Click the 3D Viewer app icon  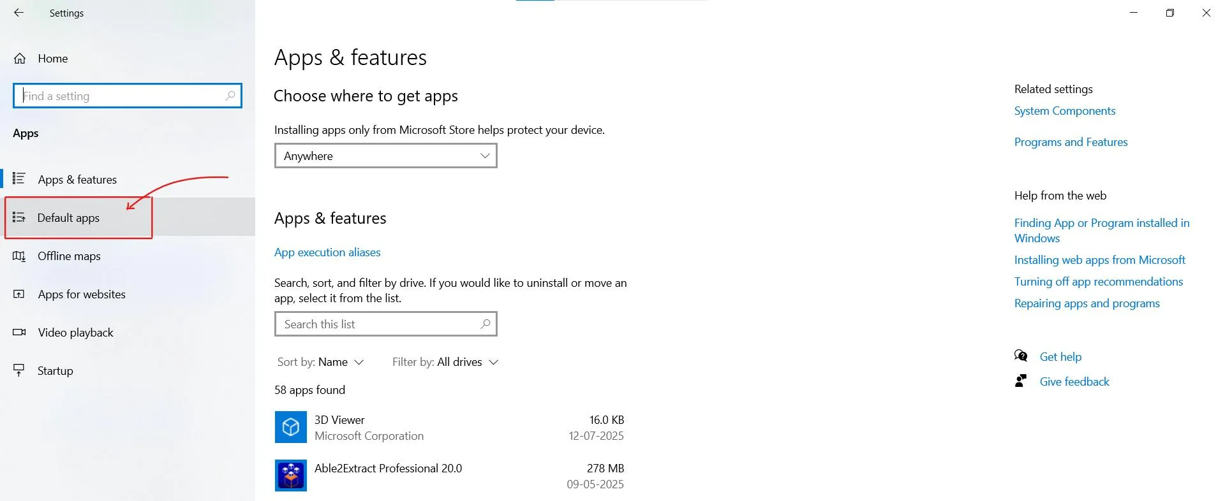tap(291, 427)
